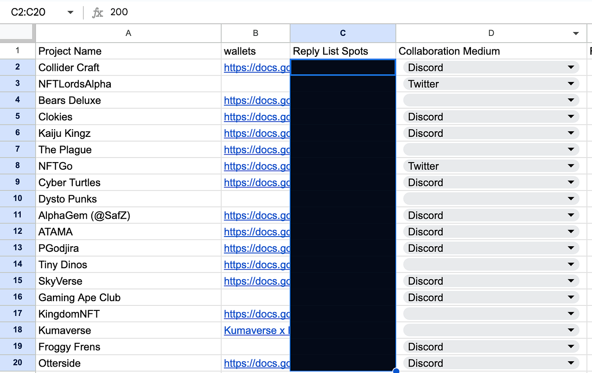This screenshot has height=373, width=592.
Task: Select the Project Name header cell
Action: 129,51
